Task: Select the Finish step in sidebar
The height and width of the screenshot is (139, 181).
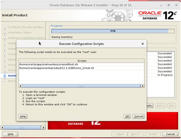Action: (x=12, y=81)
